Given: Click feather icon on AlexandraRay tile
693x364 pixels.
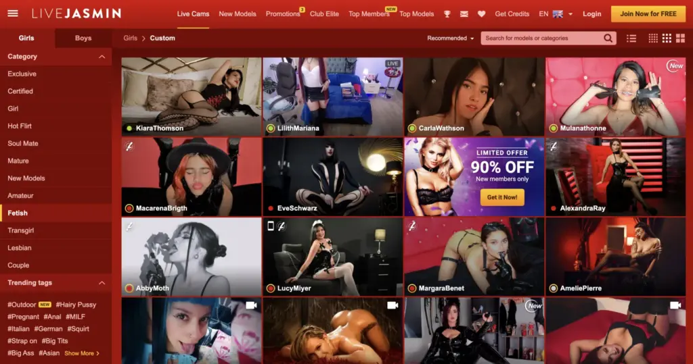Looking at the screenshot, I should (554, 146).
